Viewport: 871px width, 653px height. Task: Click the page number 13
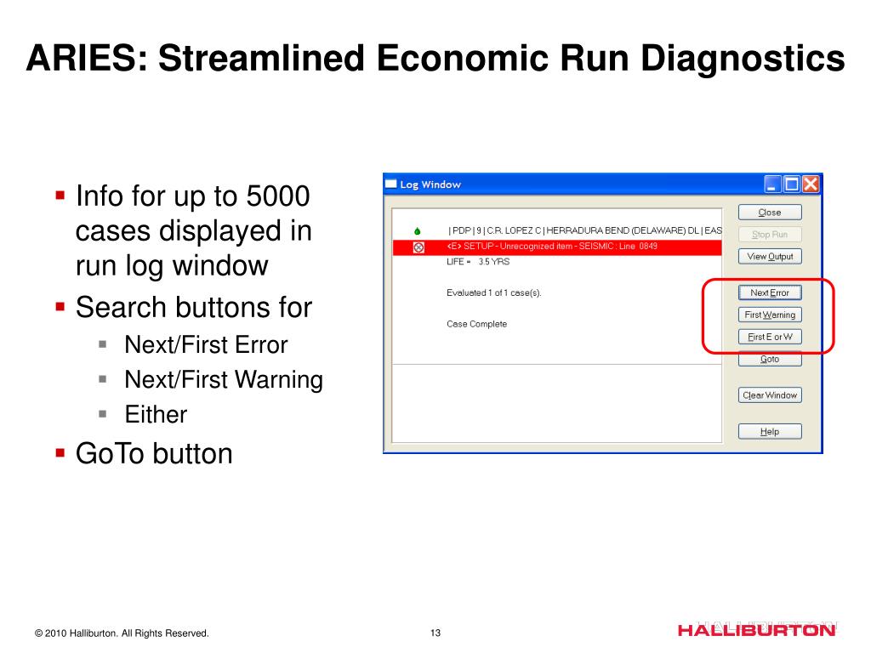(x=435, y=633)
